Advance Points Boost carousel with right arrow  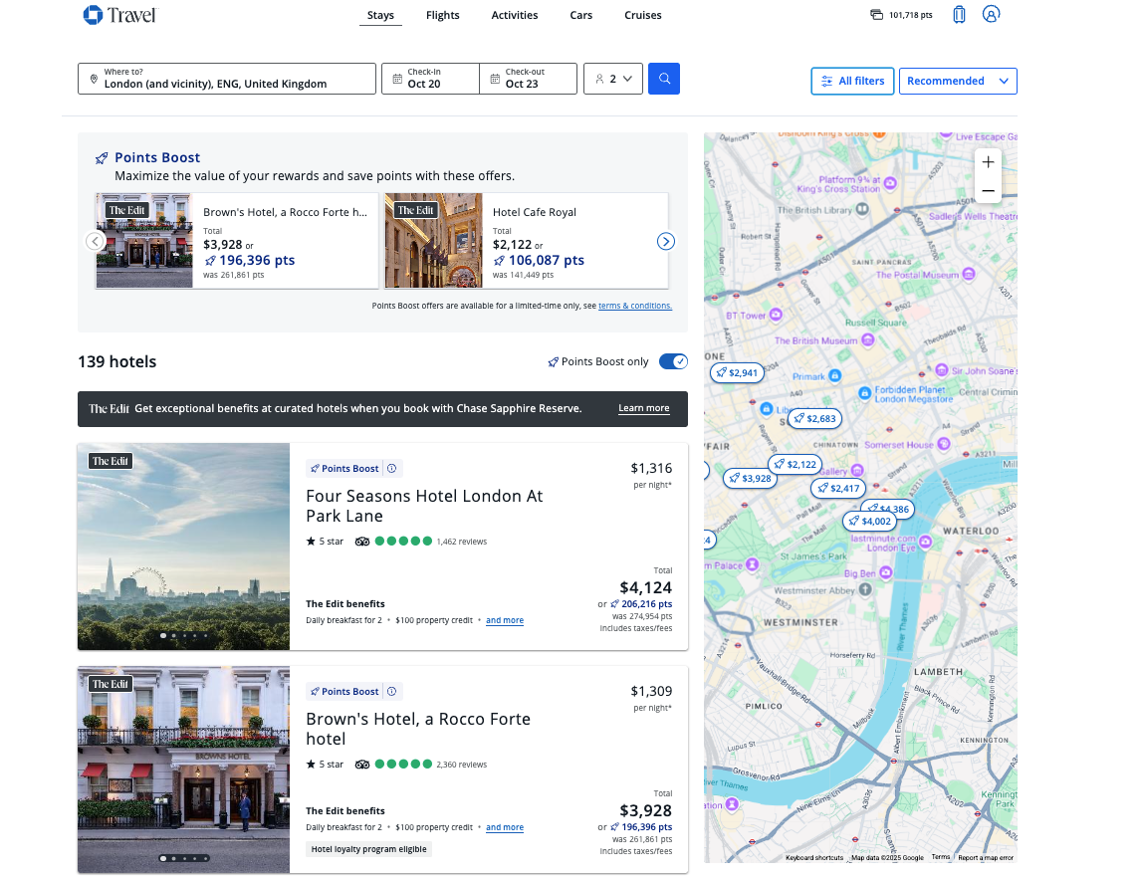[x=665, y=241]
